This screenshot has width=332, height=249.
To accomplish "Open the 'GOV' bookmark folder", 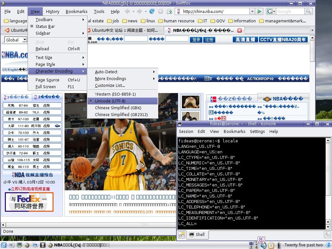I will pyautogui.click(x=218, y=21).
